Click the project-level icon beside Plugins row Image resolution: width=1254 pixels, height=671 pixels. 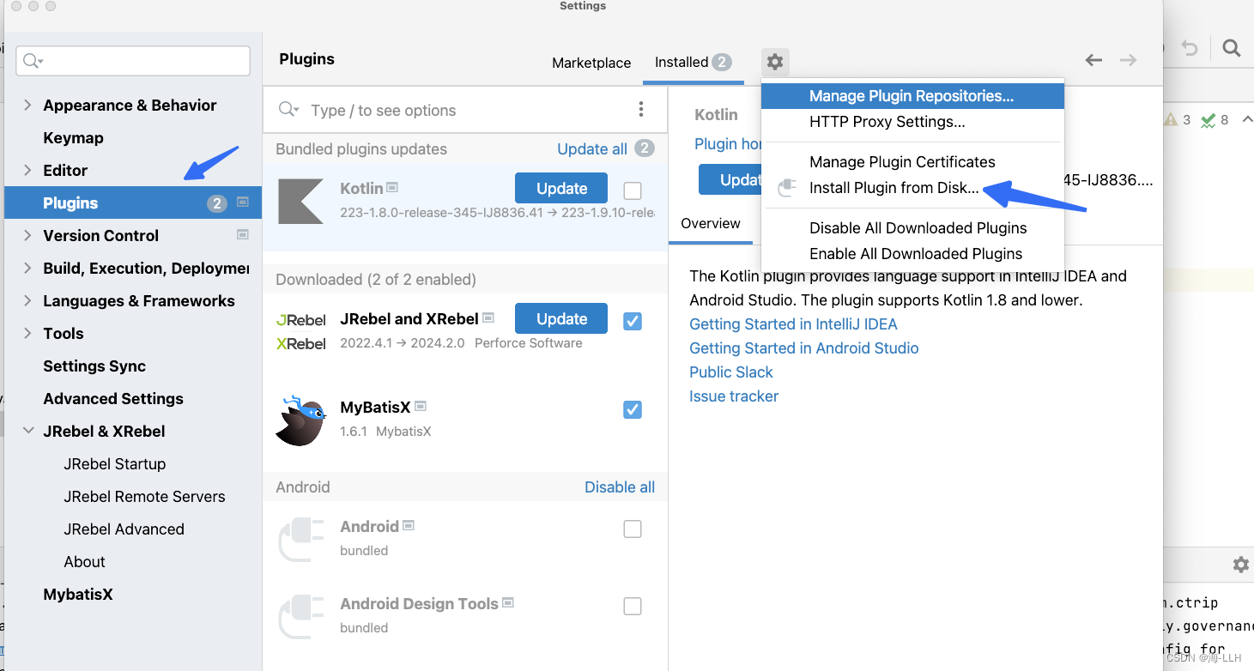(243, 203)
